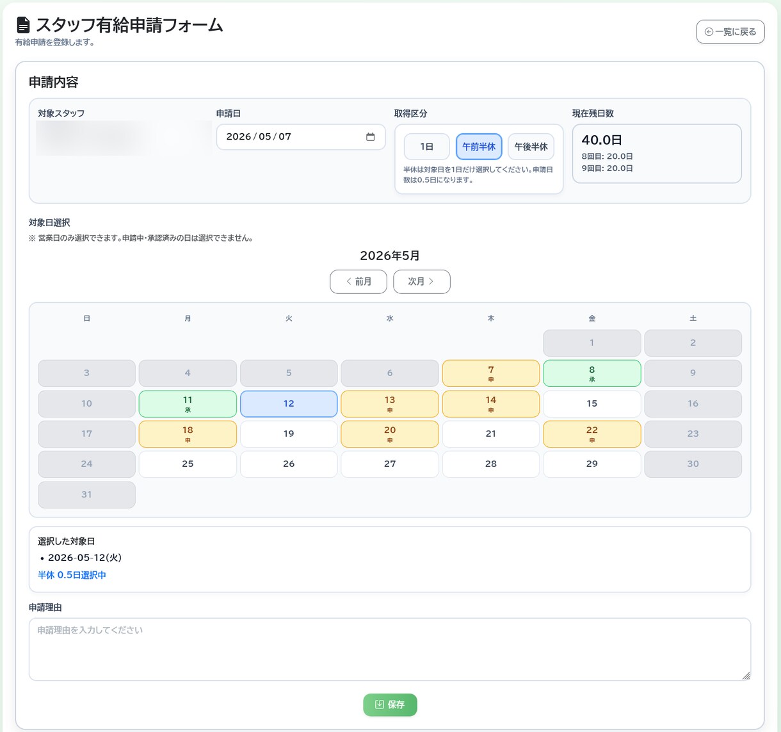
Task: Deselect May 12 on the calendar
Action: coord(289,403)
